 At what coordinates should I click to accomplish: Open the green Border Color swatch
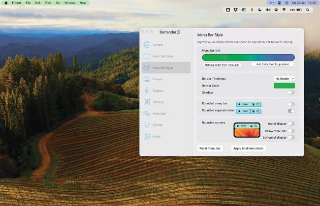point(284,86)
